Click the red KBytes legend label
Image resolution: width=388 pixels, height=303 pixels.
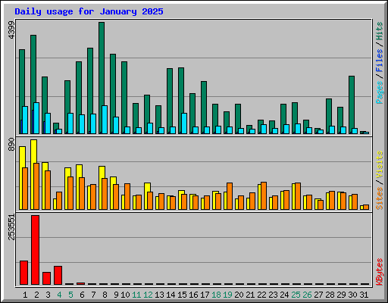tap(380, 272)
